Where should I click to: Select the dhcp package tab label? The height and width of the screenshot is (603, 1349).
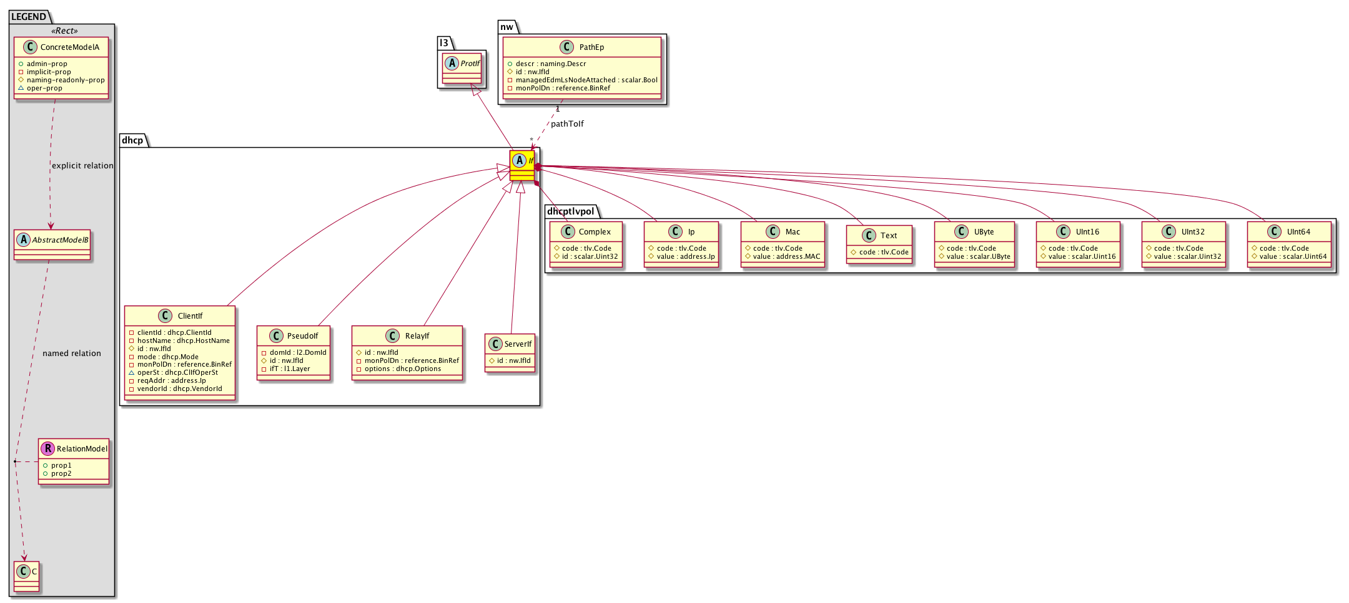132,140
